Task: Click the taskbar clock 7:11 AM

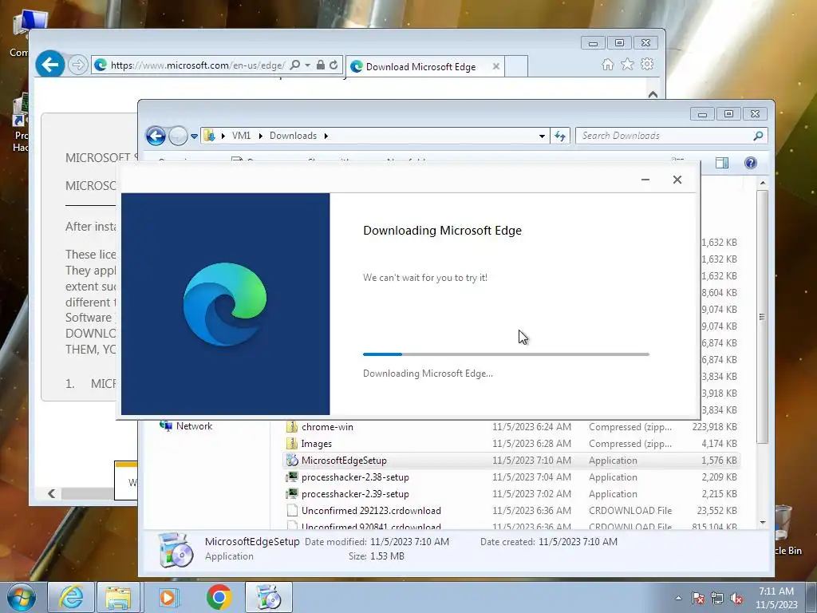Action: 776,598
